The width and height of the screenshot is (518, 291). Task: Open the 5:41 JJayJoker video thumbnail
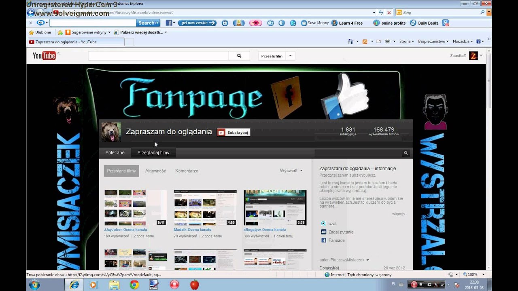[x=135, y=208]
